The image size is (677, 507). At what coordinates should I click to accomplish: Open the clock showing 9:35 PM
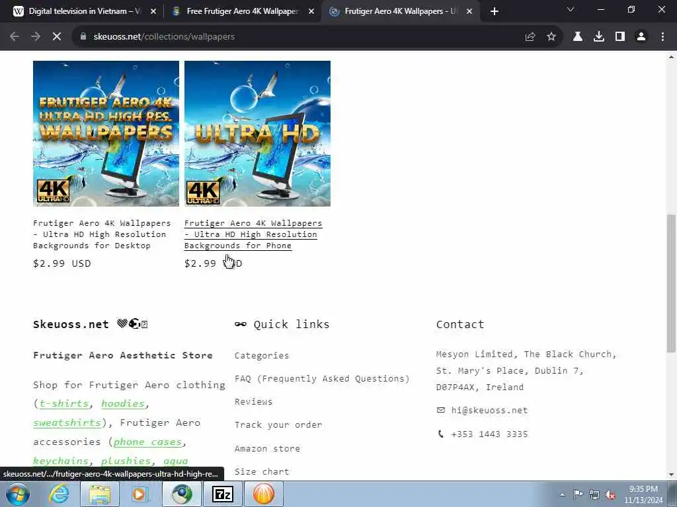pyautogui.click(x=643, y=494)
